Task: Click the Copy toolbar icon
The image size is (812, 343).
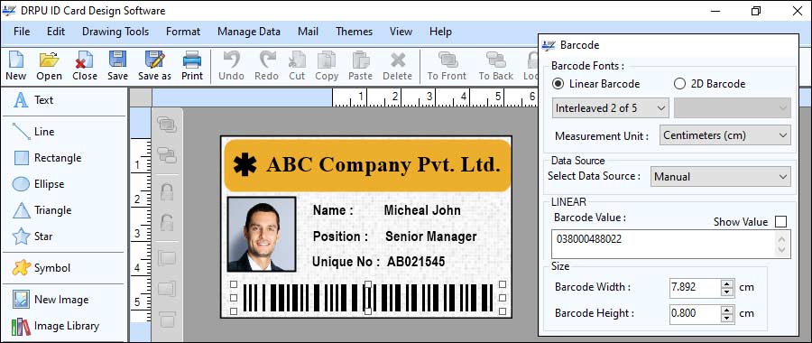Action: [x=327, y=60]
